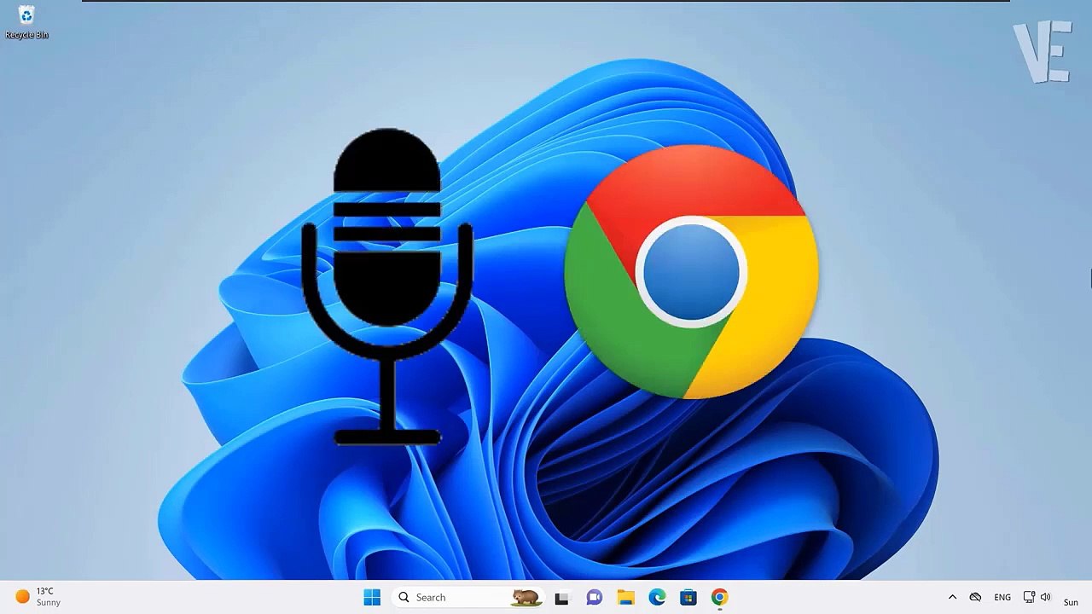
Task: Click the taskbar Search box
Action: tap(468, 598)
